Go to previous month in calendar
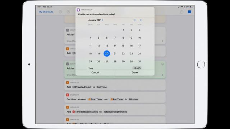The width and height of the screenshot is (230, 129). click(135, 20)
